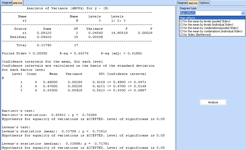Select CI for the mean by levels (individual Stdev)

point(206,25)
